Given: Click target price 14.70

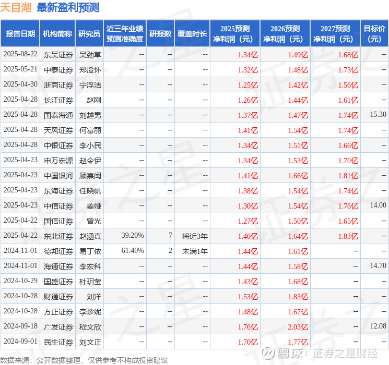Looking at the screenshot, I should (378, 265).
